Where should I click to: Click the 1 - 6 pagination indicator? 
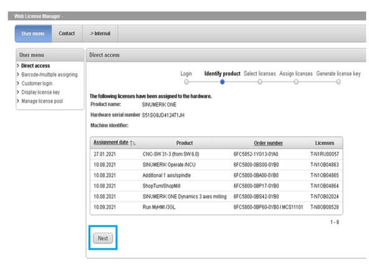335,223
